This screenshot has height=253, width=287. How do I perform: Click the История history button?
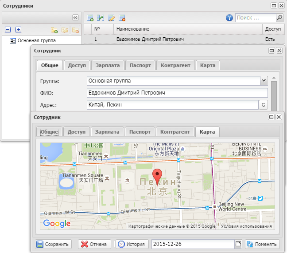click(x=132, y=244)
